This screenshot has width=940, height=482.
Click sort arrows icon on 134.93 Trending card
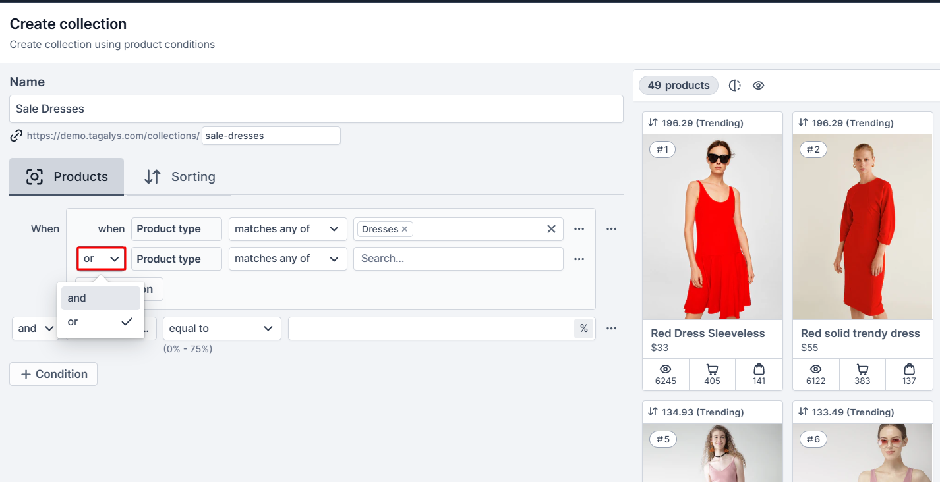pyautogui.click(x=653, y=412)
